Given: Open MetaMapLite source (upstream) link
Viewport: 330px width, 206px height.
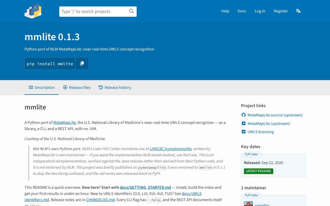Looking at the screenshot, I should [275, 115].
